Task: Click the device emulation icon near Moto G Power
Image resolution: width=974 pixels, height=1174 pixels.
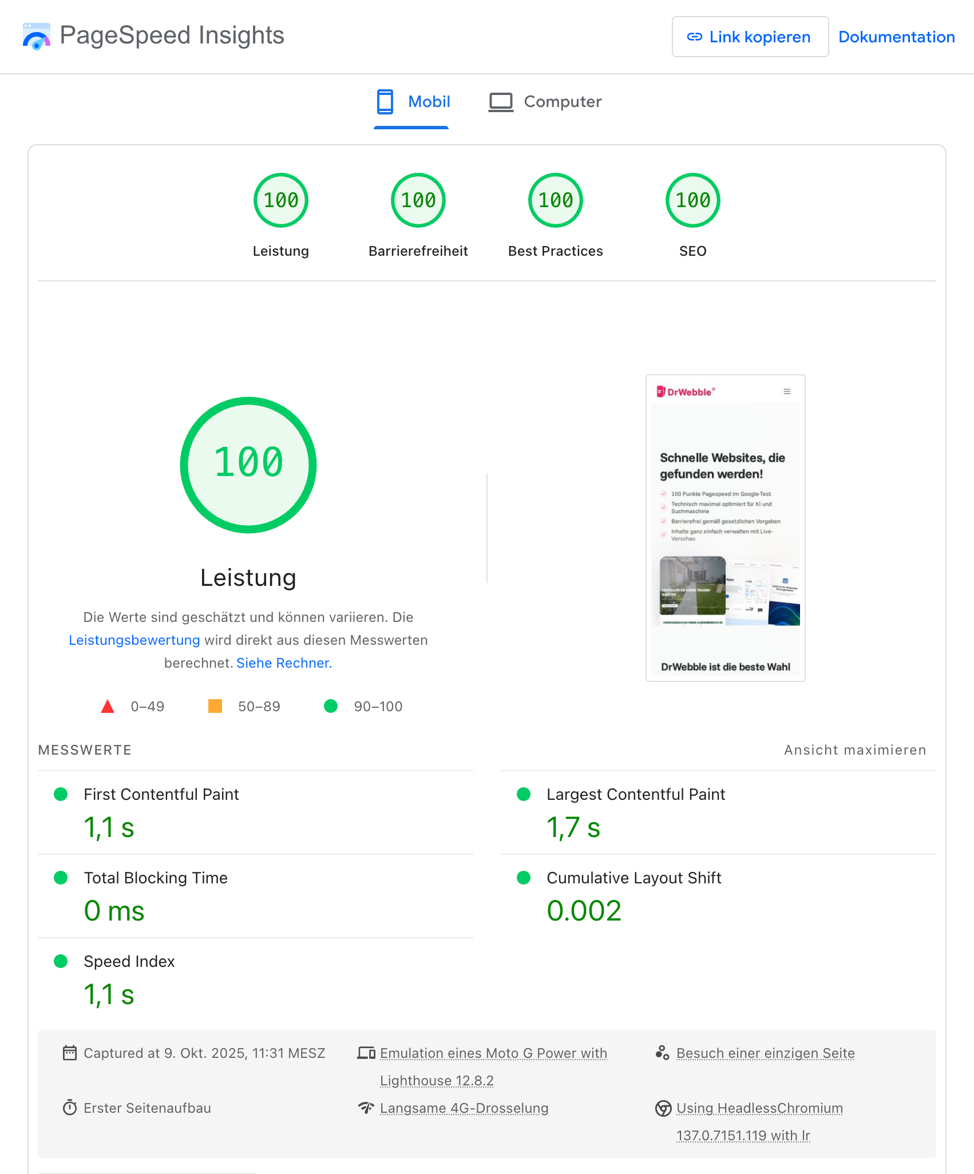Action: coord(366,1053)
